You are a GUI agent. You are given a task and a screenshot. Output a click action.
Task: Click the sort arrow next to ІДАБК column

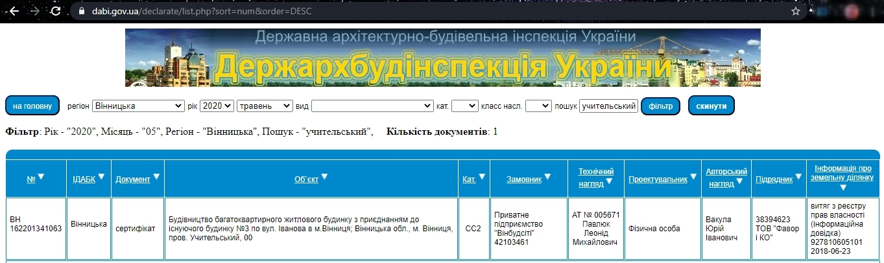coord(102,177)
